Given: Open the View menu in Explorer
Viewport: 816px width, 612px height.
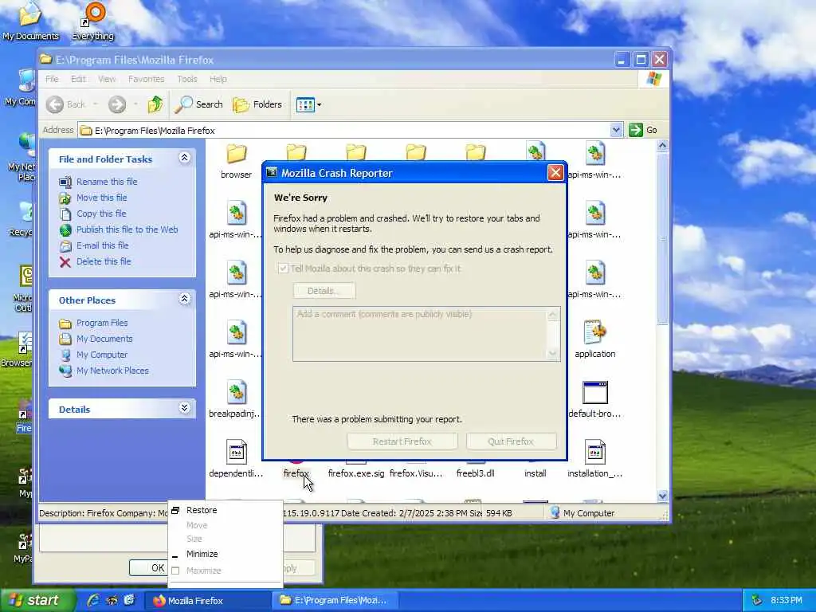Looking at the screenshot, I should pyautogui.click(x=107, y=79).
